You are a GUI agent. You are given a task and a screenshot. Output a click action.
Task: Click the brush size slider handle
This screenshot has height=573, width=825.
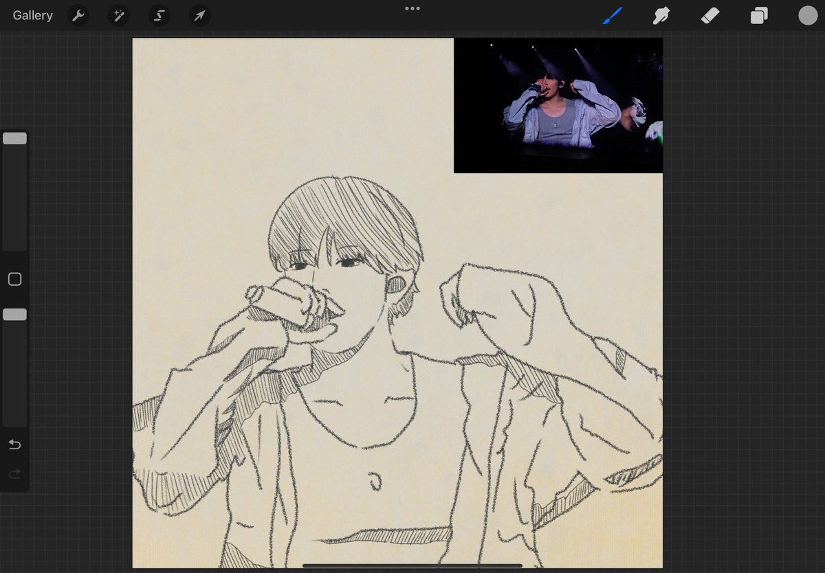(x=14, y=138)
